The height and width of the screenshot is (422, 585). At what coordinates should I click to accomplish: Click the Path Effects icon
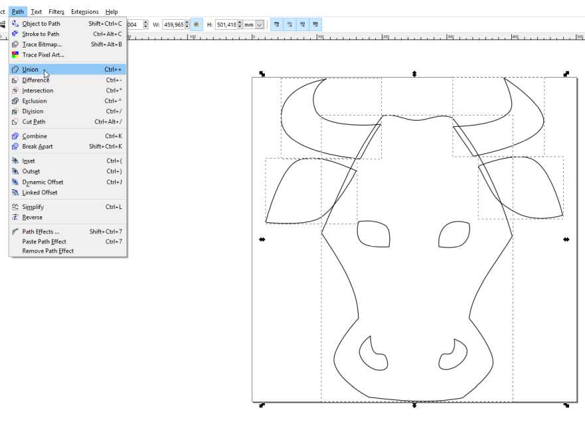pyautogui.click(x=15, y=232)
